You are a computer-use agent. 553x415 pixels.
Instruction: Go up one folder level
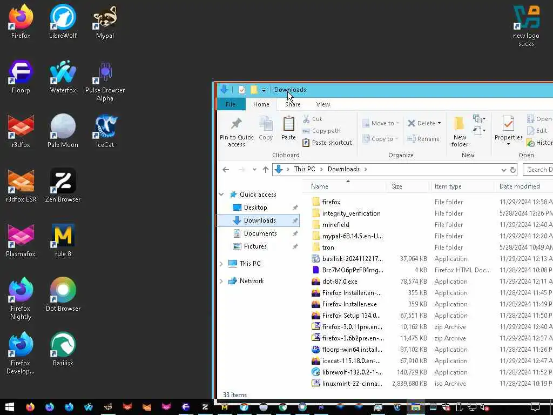(266, 170)
